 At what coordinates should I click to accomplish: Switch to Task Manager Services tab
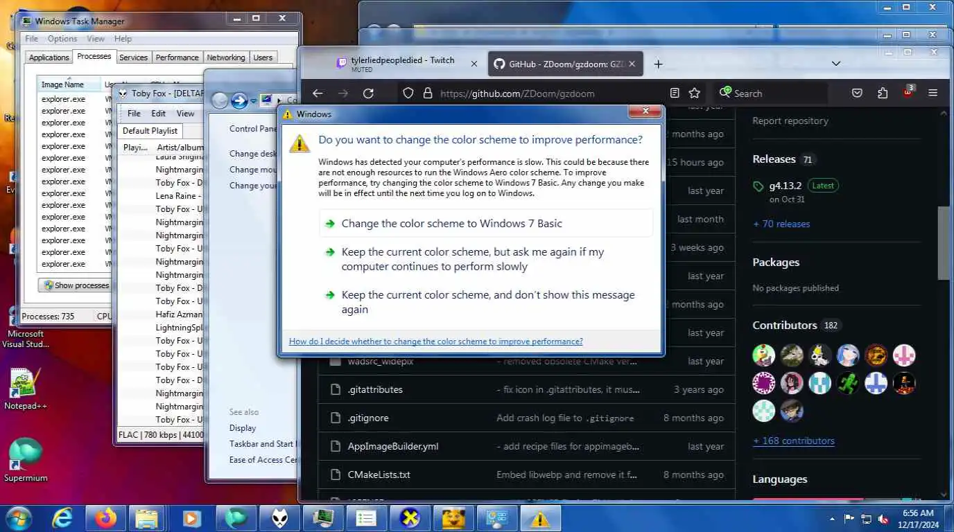(133, 57)
